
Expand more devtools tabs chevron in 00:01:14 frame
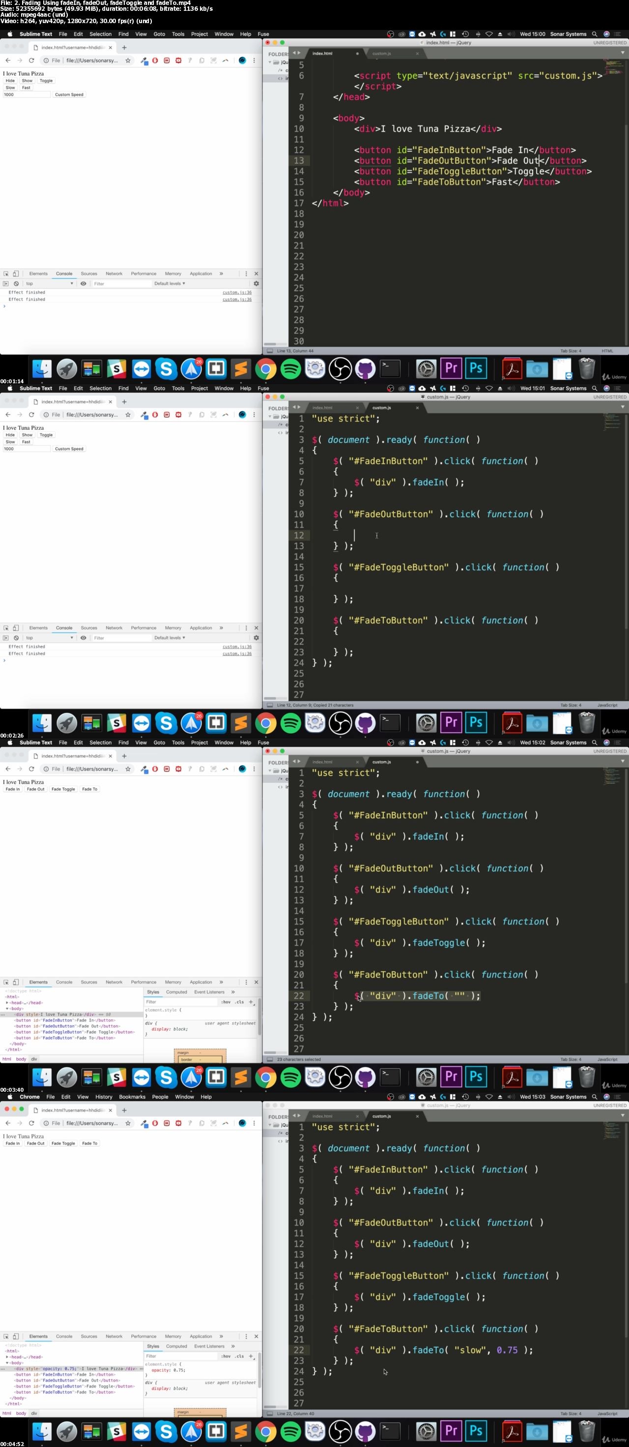click(x=221, y=274)
